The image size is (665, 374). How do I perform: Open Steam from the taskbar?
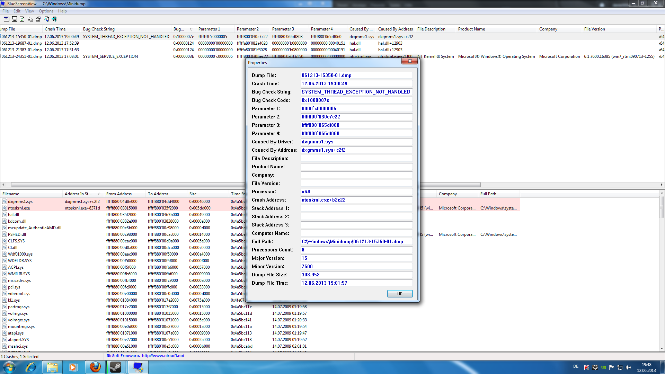tap(116, 367)
